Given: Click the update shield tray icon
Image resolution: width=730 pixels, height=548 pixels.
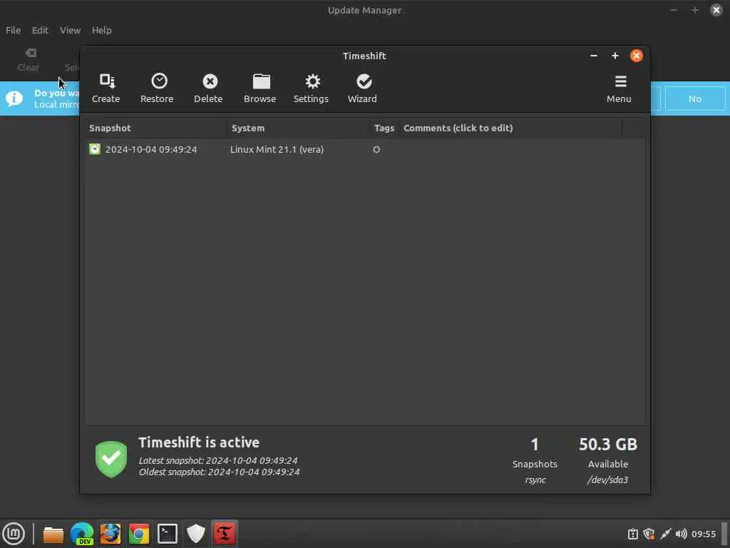Looking at the screenshot, I should coord(649,534).
